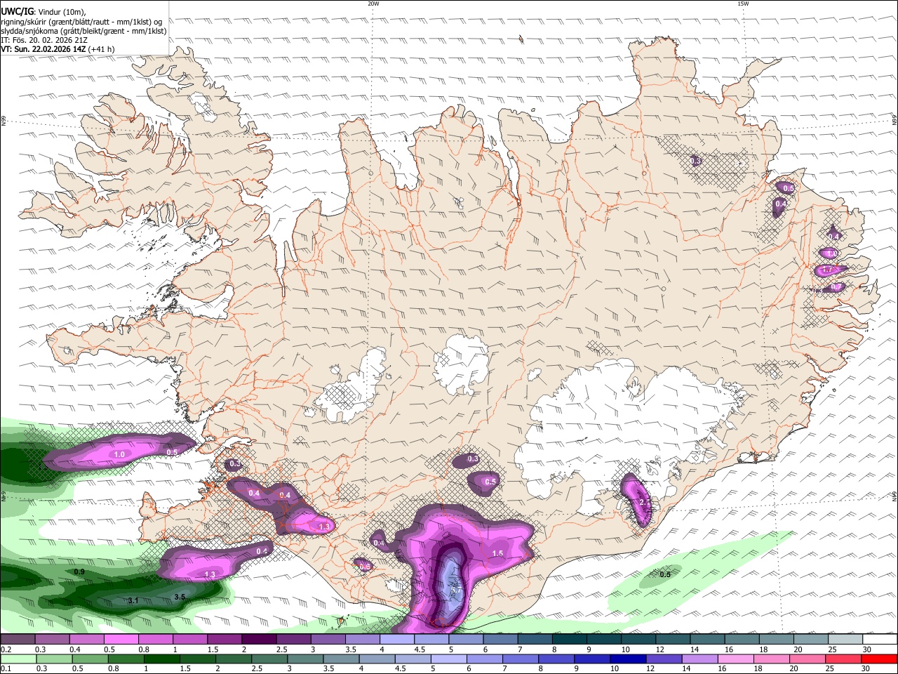The width and height of the screenshot is (898, 674).
Task: Click the 'rigning/skúrir (grænt/blátt/rautt - mm/1klst) og' line
Action: pos(81,22)
